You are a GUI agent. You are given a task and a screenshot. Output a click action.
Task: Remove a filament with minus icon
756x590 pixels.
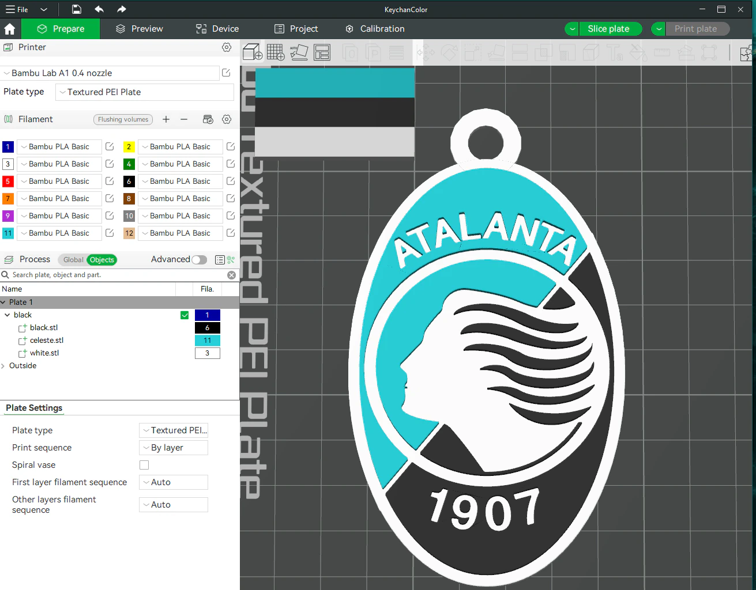pos(184,119)
